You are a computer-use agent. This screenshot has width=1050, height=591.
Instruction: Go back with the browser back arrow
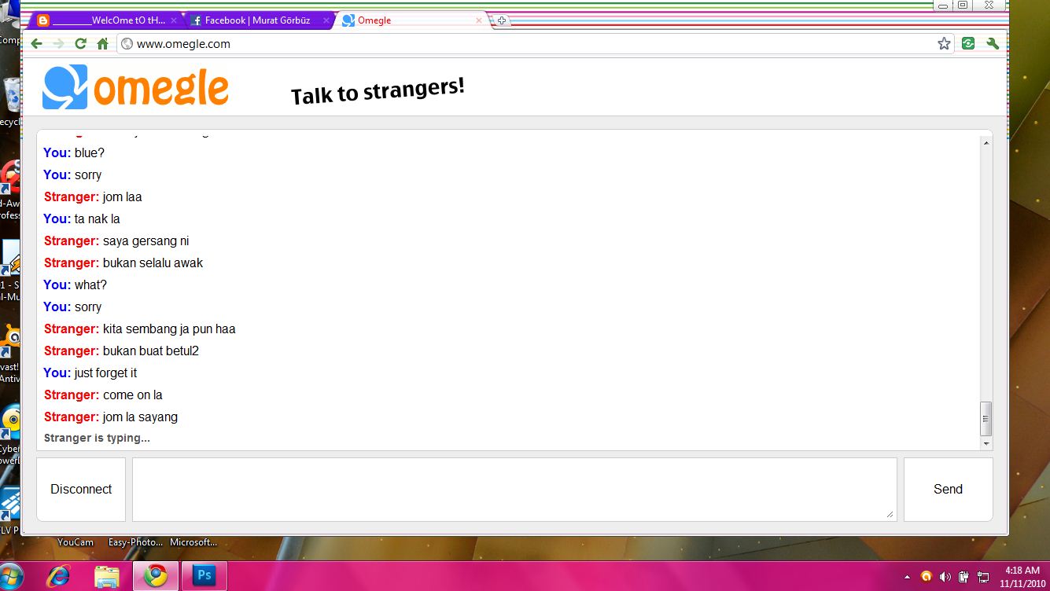click(36, 44)
